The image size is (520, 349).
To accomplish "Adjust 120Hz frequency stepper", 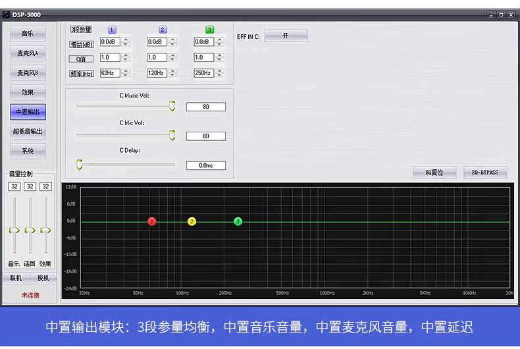I will [x=172, y=73].
